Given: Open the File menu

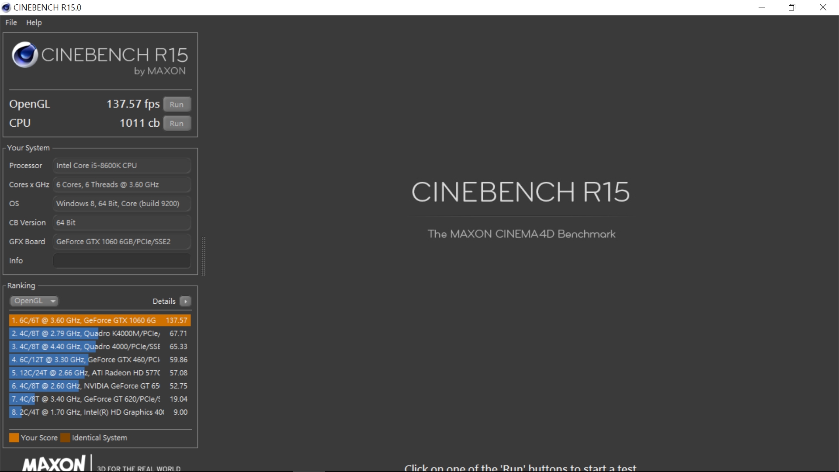Looking at the screenshot, I should click(x=11, y=22).
